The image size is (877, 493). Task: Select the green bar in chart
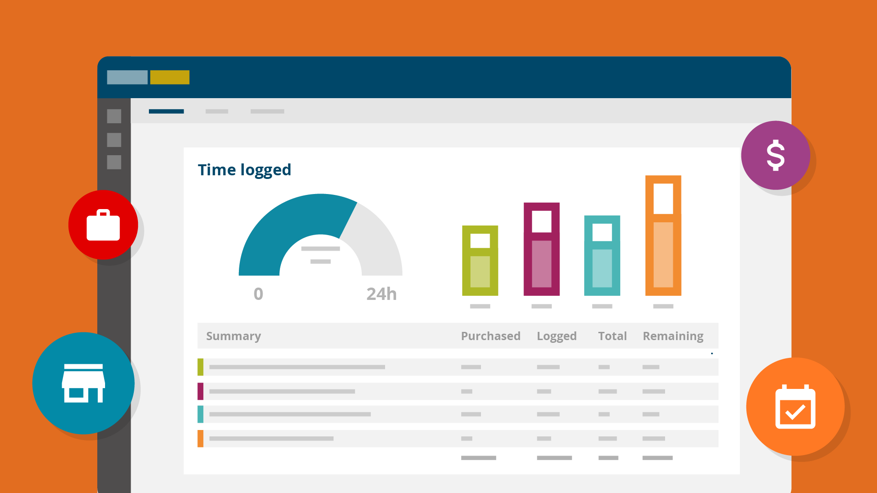pos(480,261)
